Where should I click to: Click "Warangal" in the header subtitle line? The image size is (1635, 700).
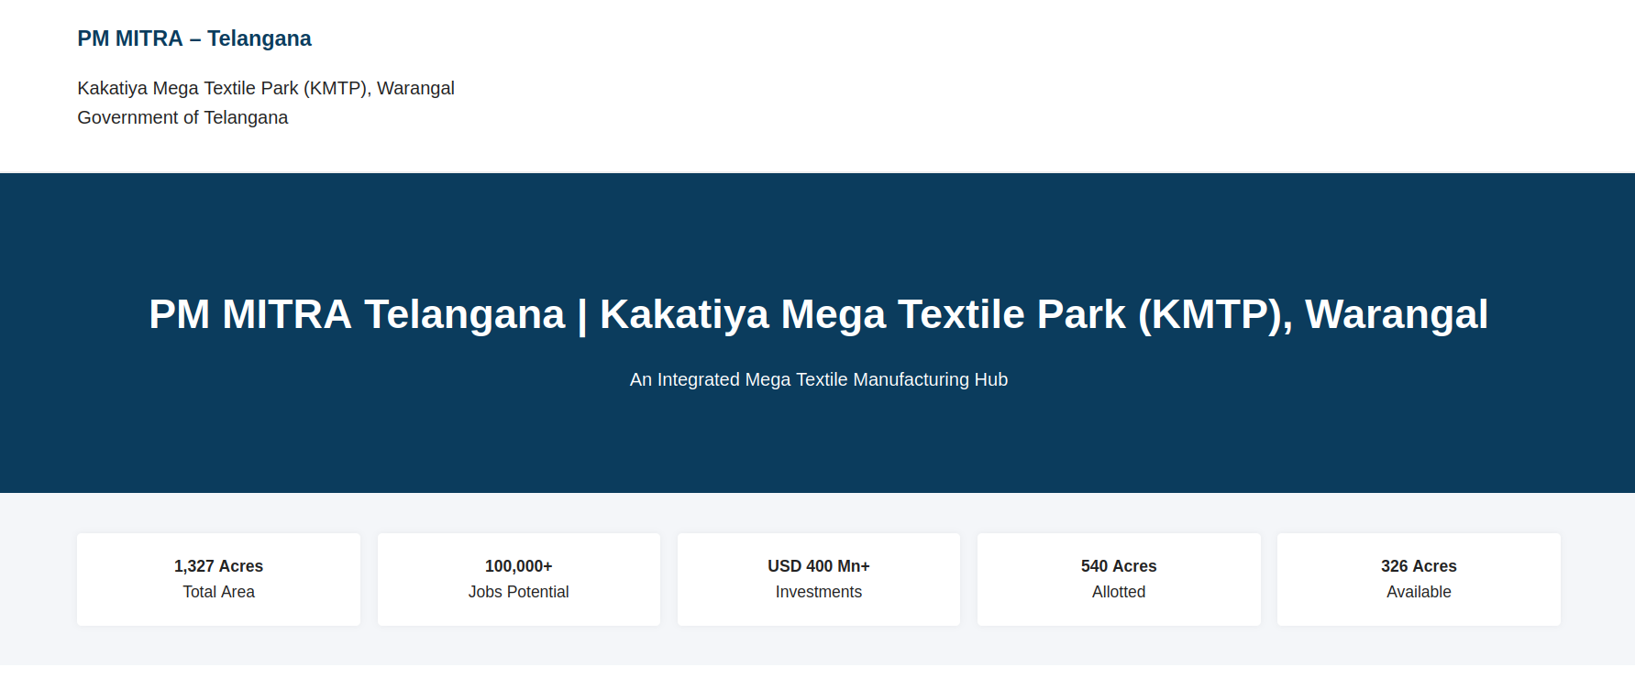coord(415,88)
